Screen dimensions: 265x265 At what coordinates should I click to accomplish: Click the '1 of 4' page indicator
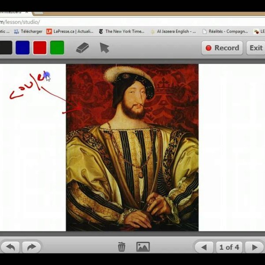pos(229,247)
